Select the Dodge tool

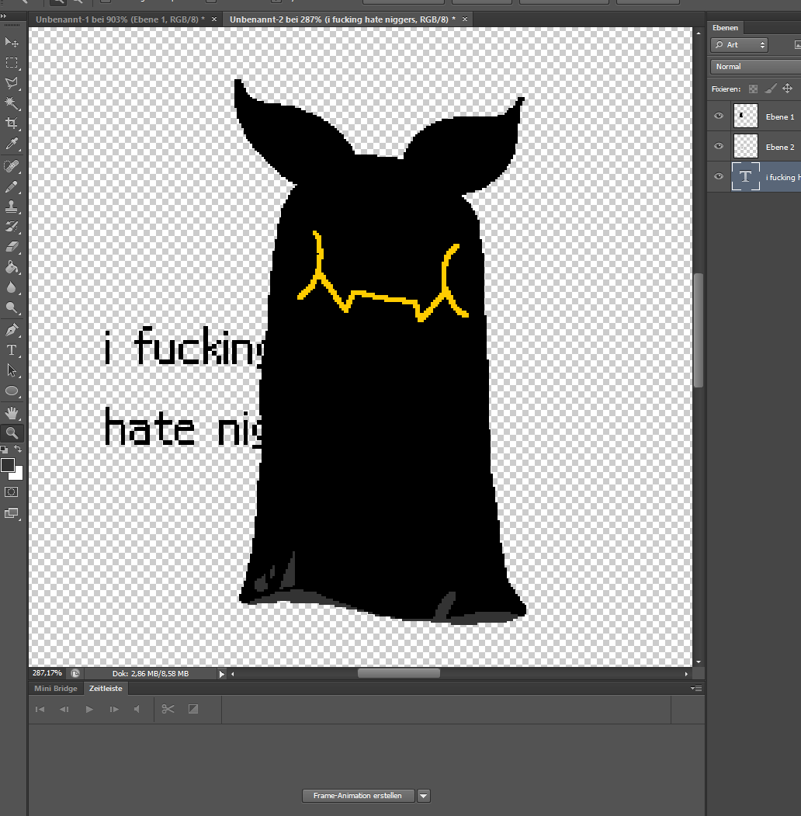pyautogui.click(x=12, y=308)
